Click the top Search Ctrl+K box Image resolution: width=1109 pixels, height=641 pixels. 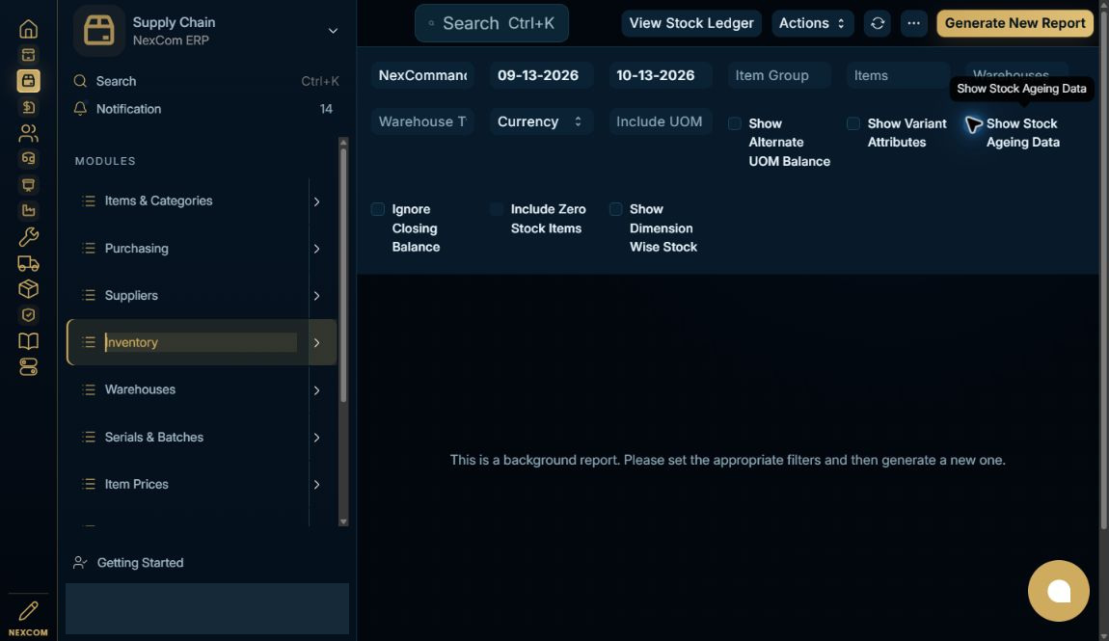point(492,23)
